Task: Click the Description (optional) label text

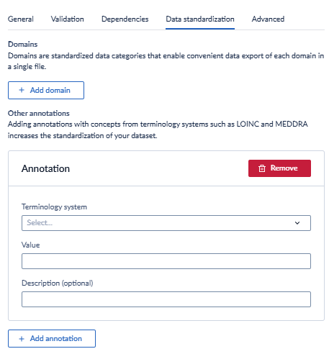Action: point(58,283)
